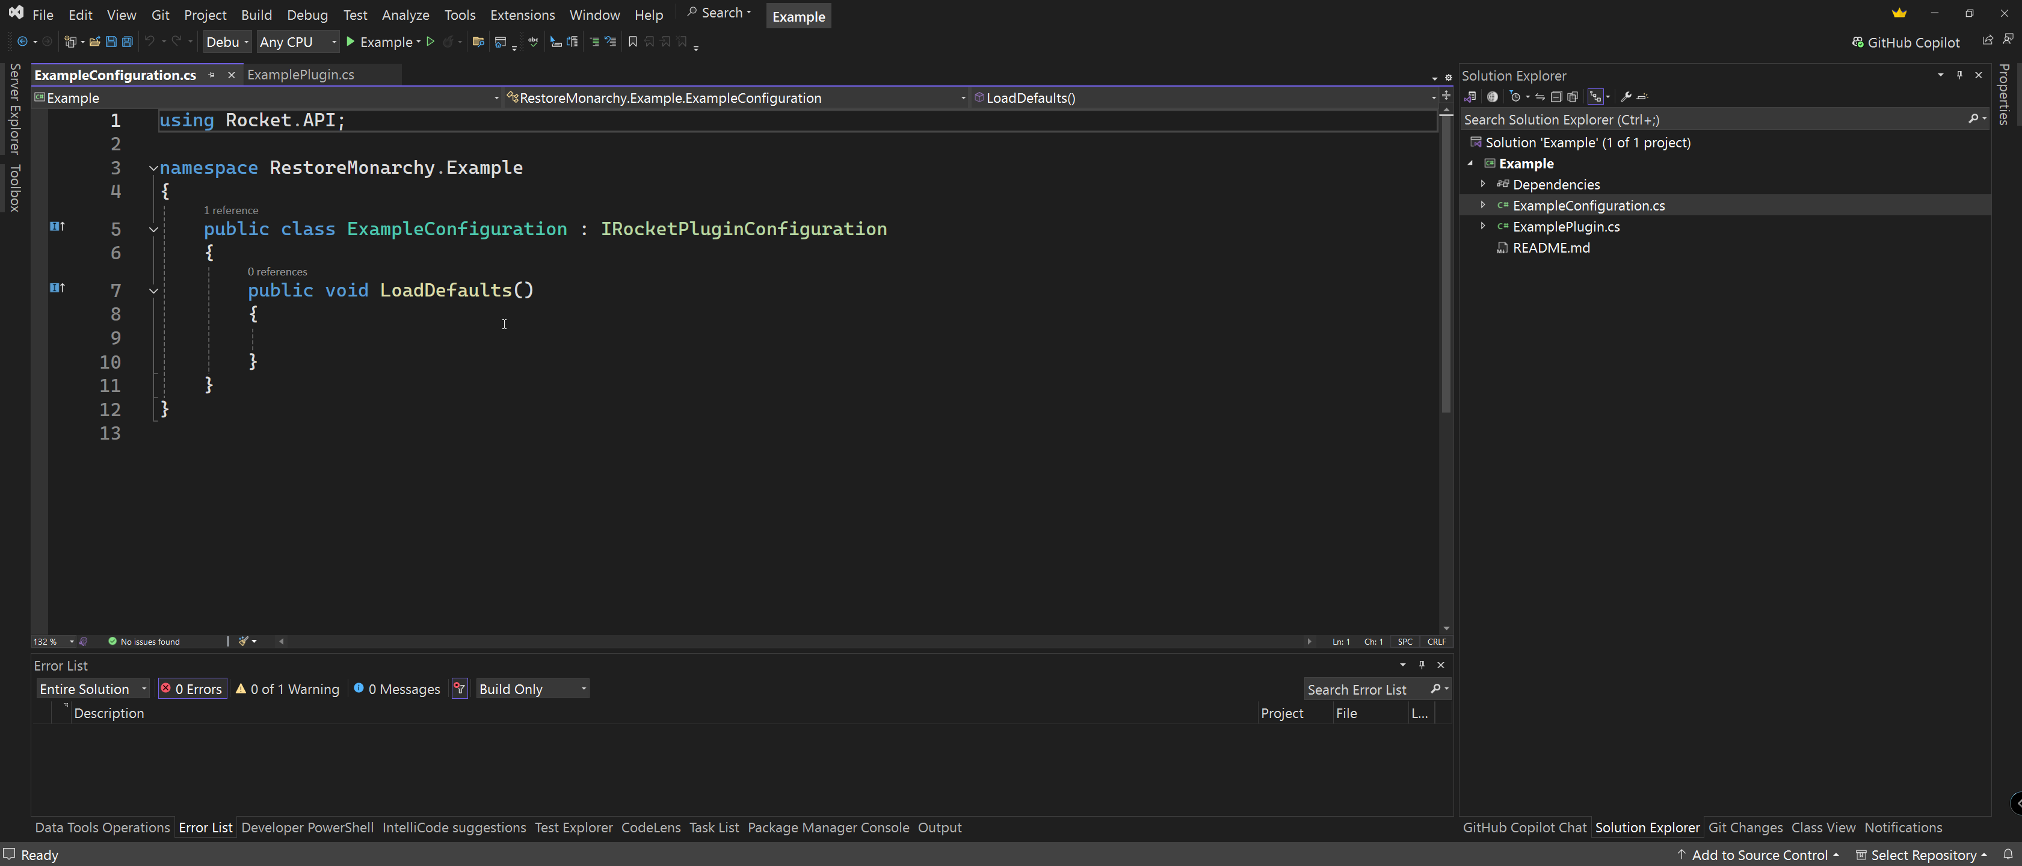Screen dimensions: 2022x866
Task: Click the GitHub Copilot button
Action: coord(1906,42)
